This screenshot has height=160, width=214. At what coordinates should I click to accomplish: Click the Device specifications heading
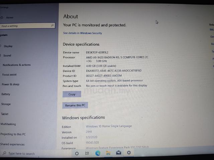[81, 44]
